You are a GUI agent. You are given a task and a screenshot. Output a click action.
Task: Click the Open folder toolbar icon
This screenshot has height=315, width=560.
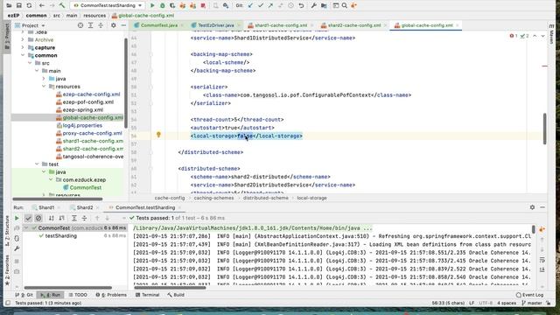(x=9, y=5)
